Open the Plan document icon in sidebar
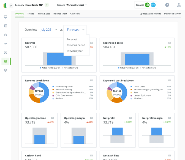185x160 pixels. [6, 26]
